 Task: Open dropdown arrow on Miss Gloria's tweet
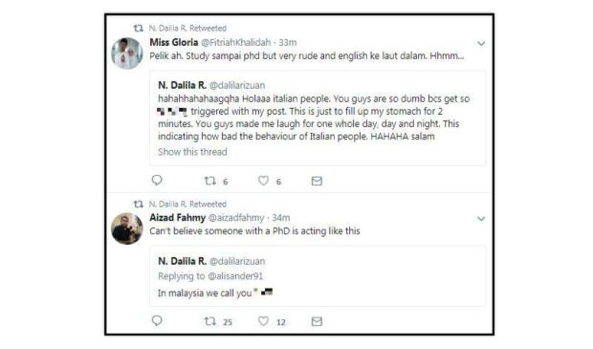pos(481,43)
